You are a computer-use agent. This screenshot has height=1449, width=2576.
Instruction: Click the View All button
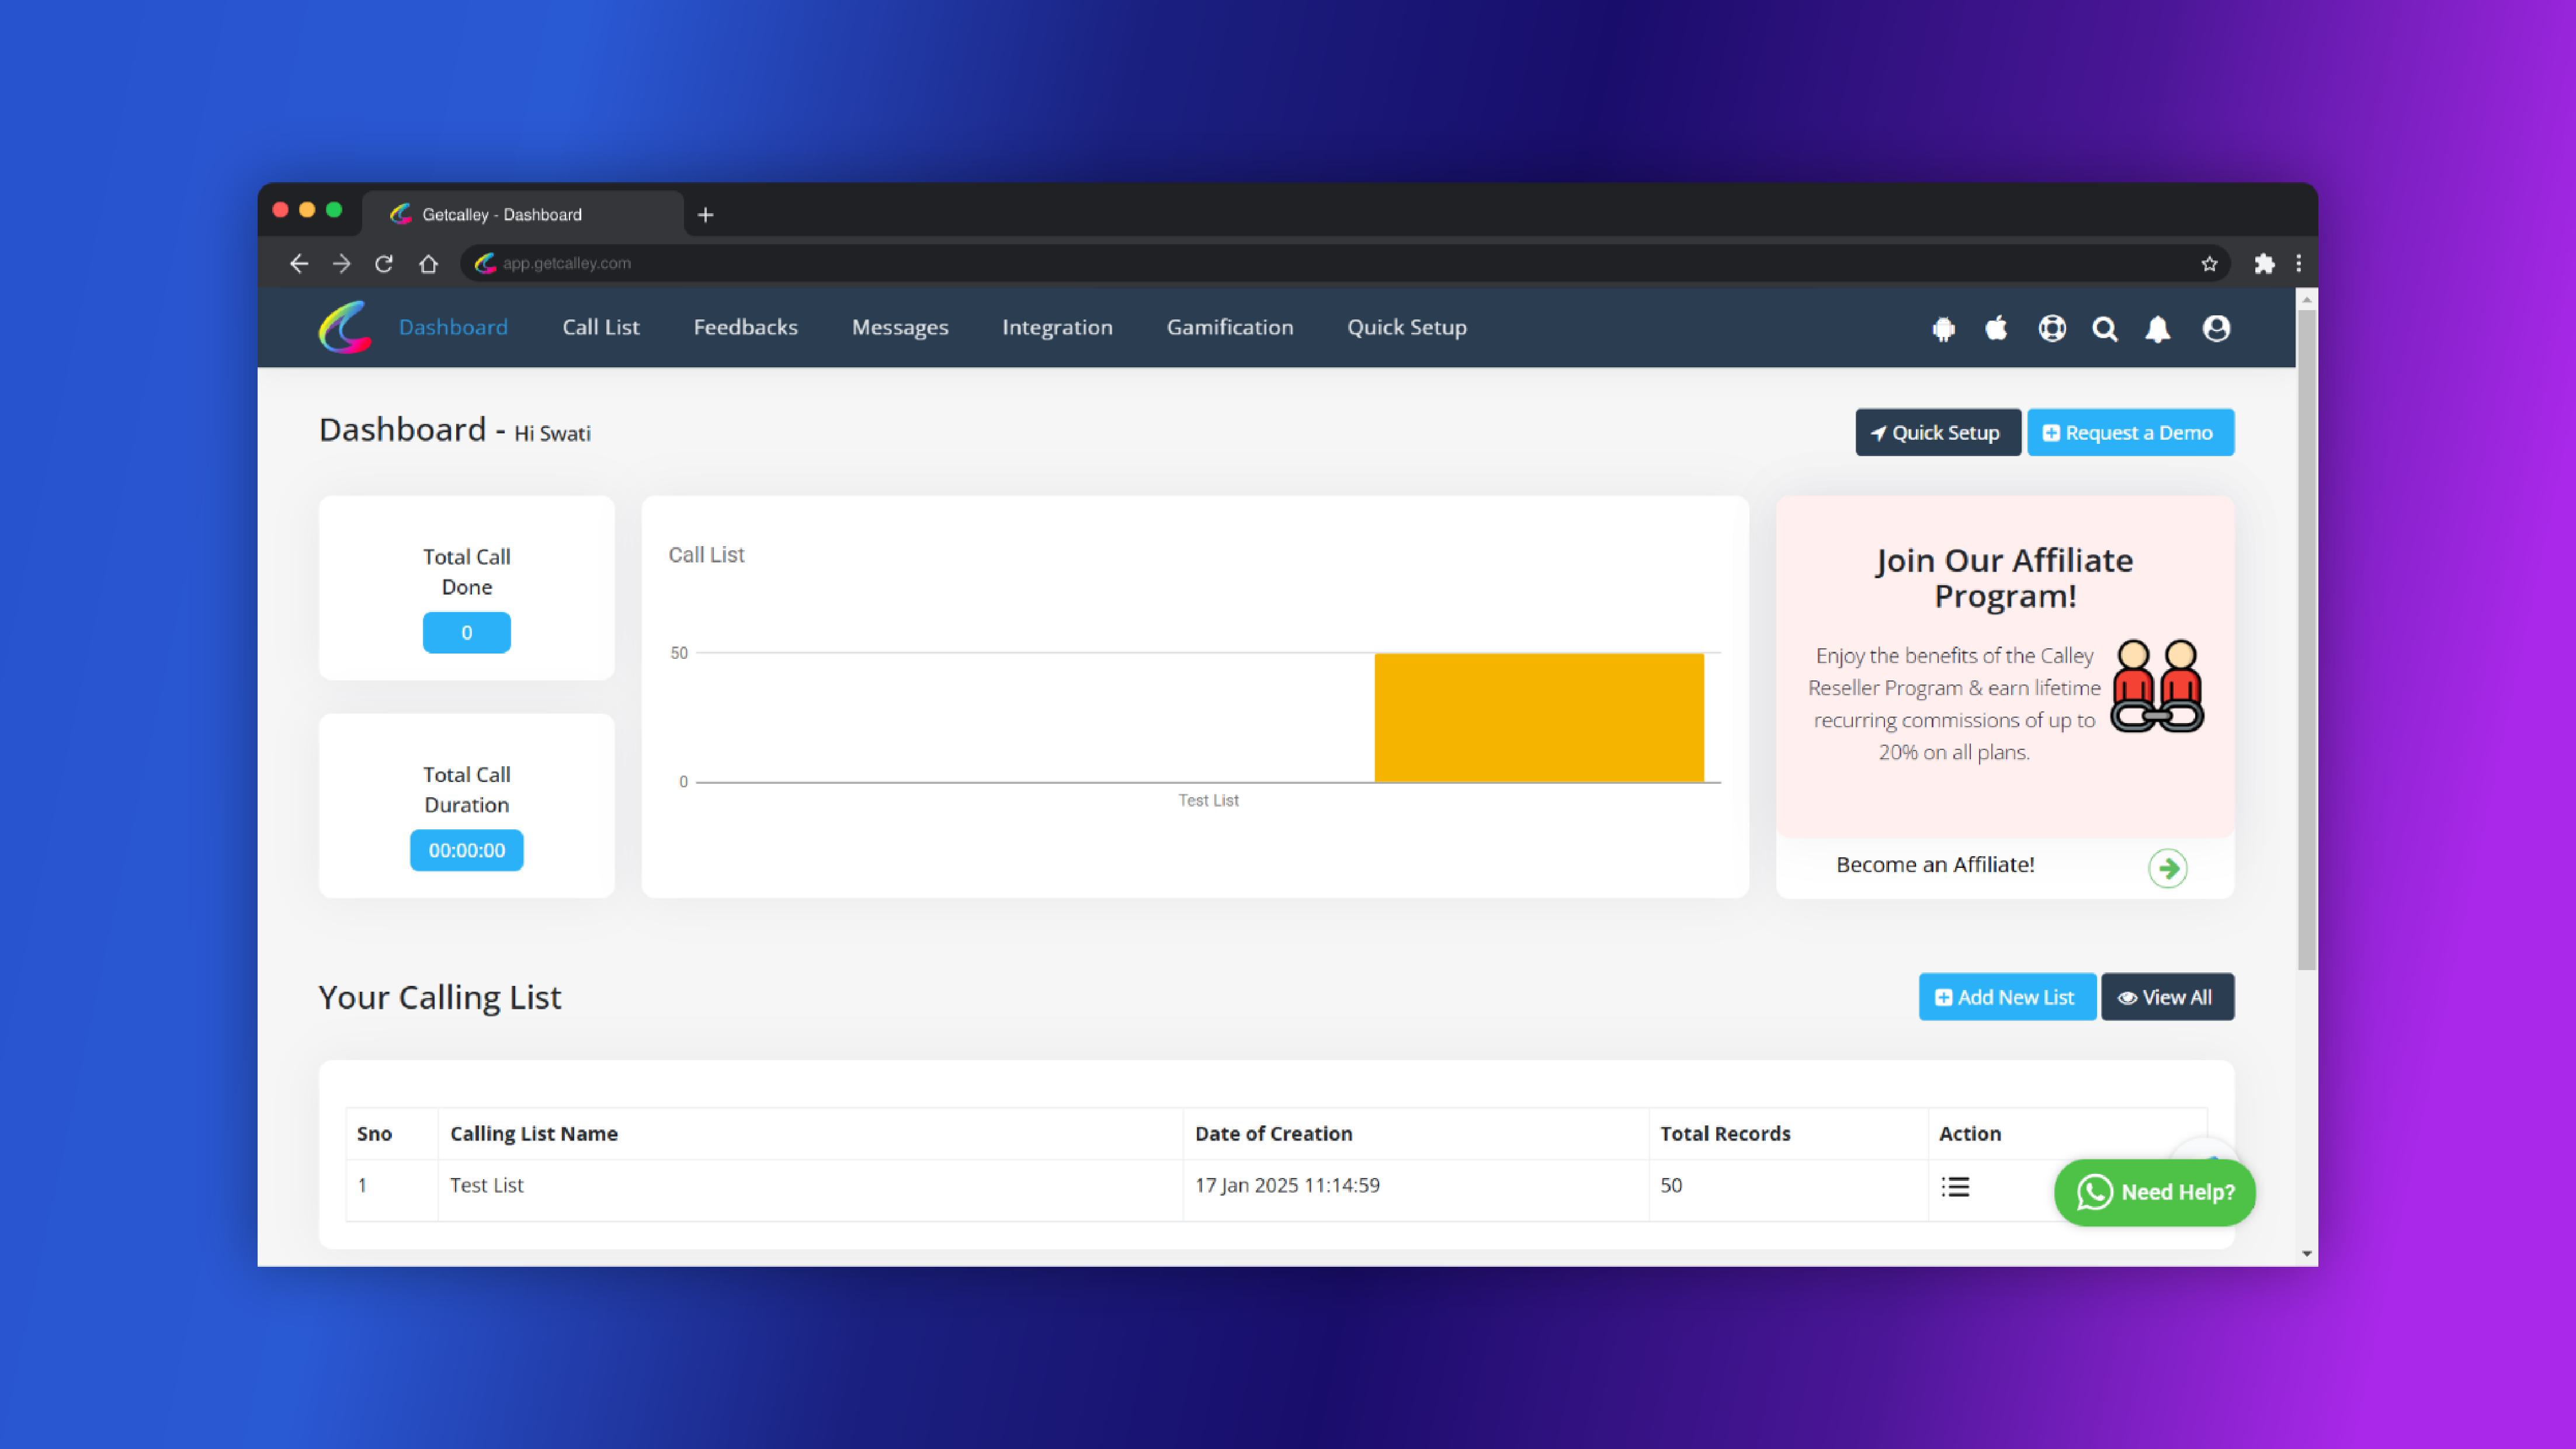click(x=2167, y=997)
